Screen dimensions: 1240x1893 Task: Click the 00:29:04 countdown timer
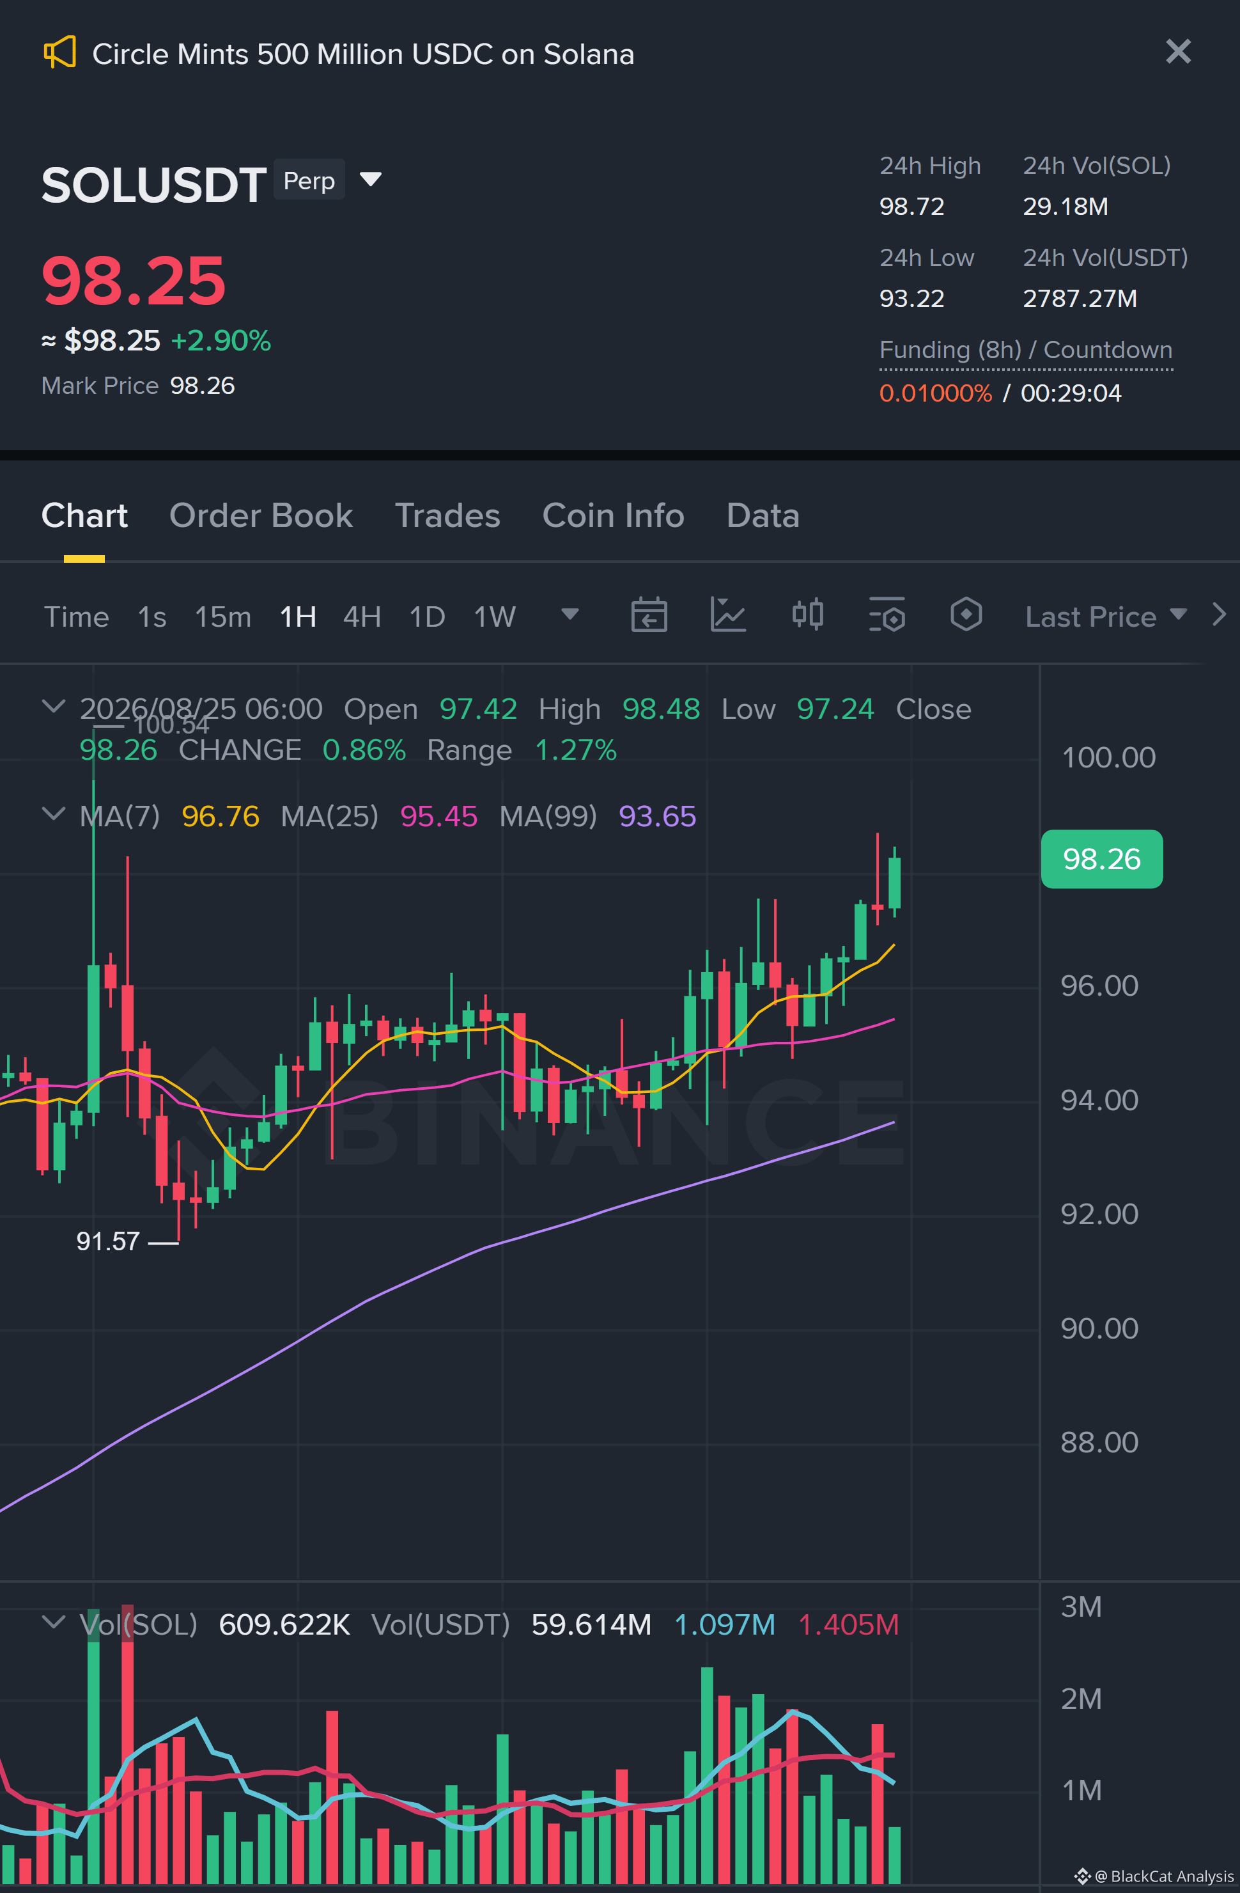[x=1071, y=393]
